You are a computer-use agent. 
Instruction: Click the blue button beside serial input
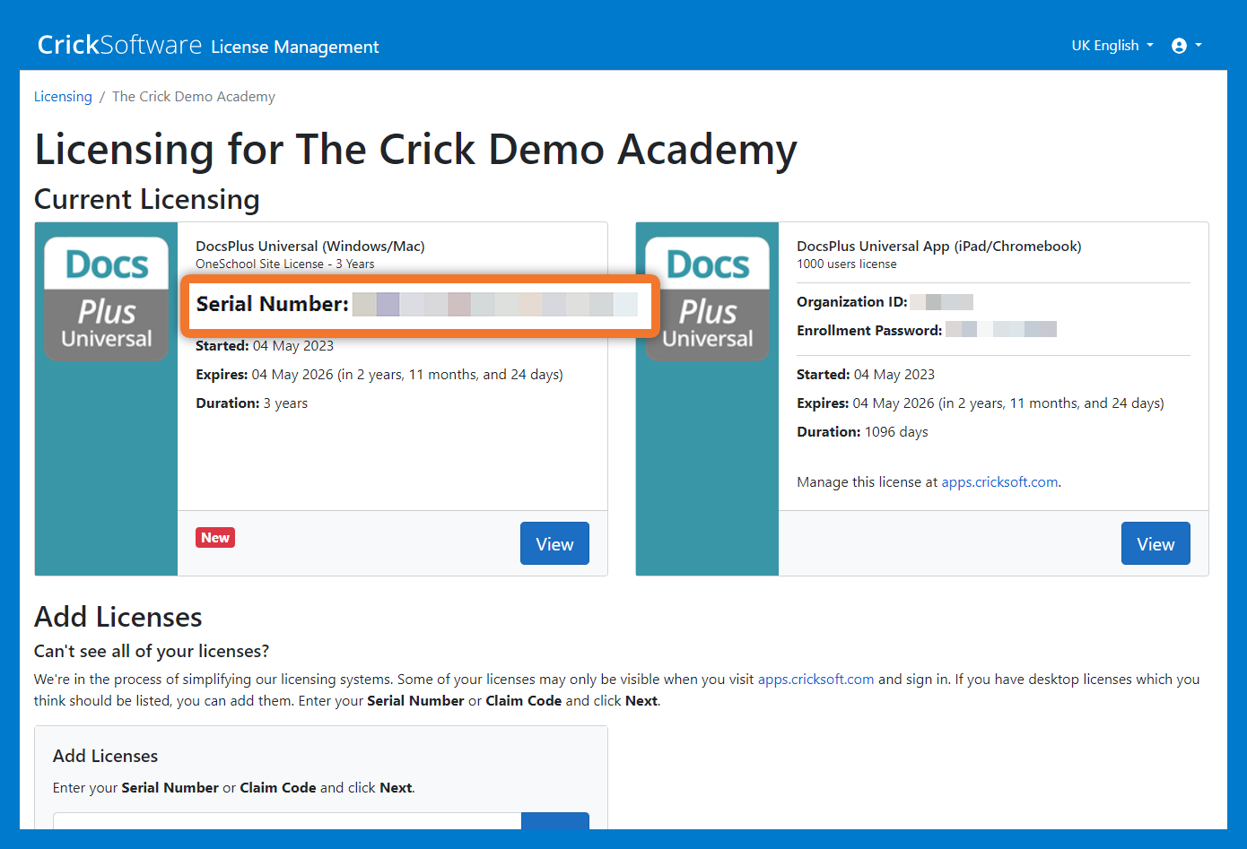(x=554, y=821)
